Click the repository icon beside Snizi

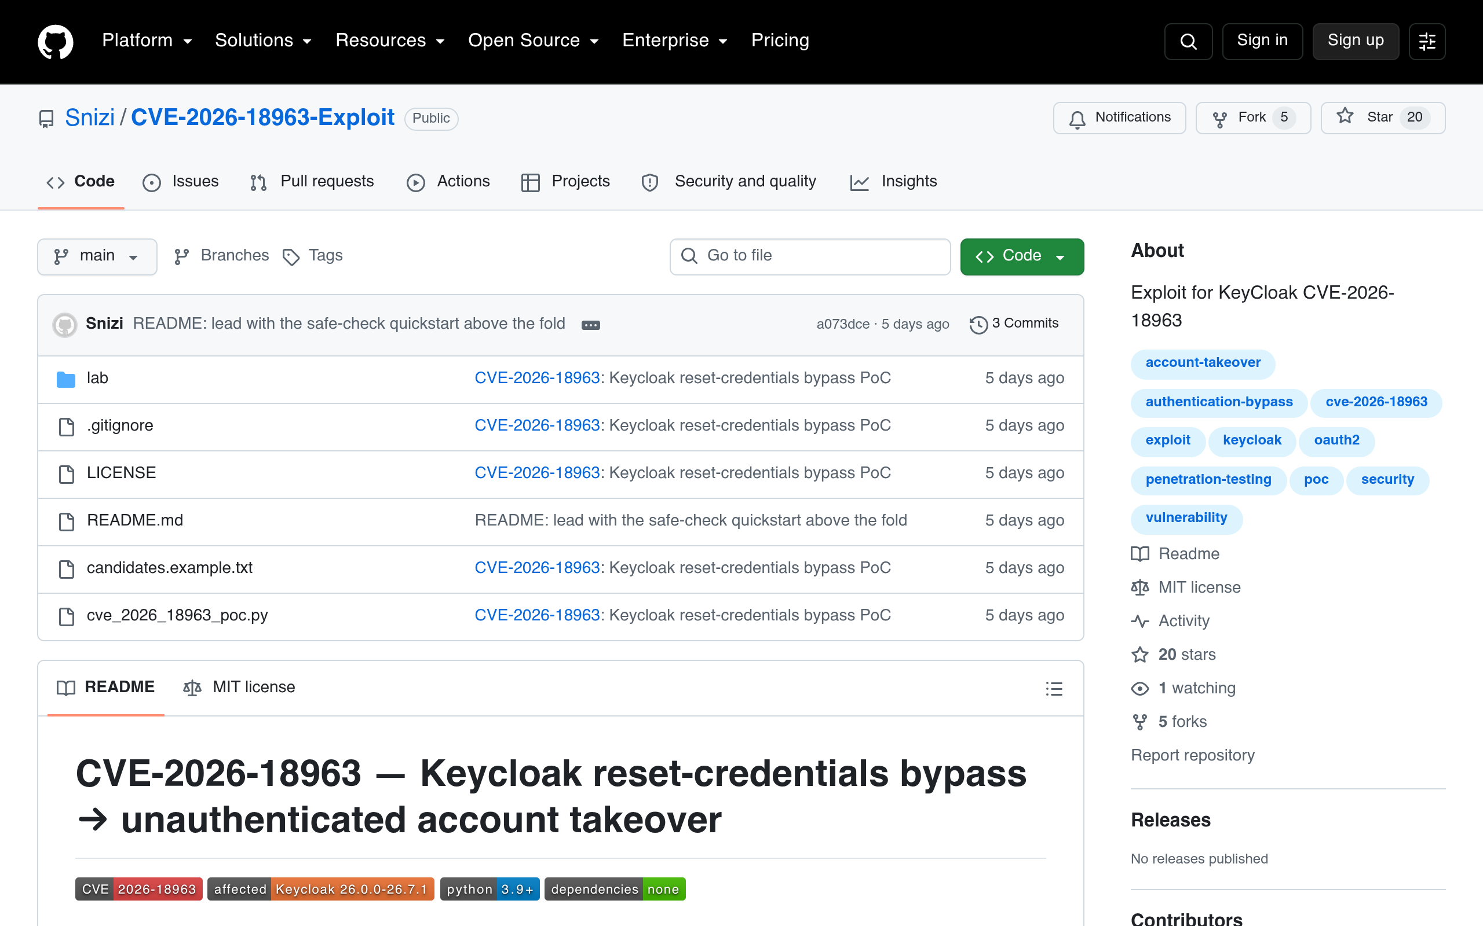[x=46, y=118]
